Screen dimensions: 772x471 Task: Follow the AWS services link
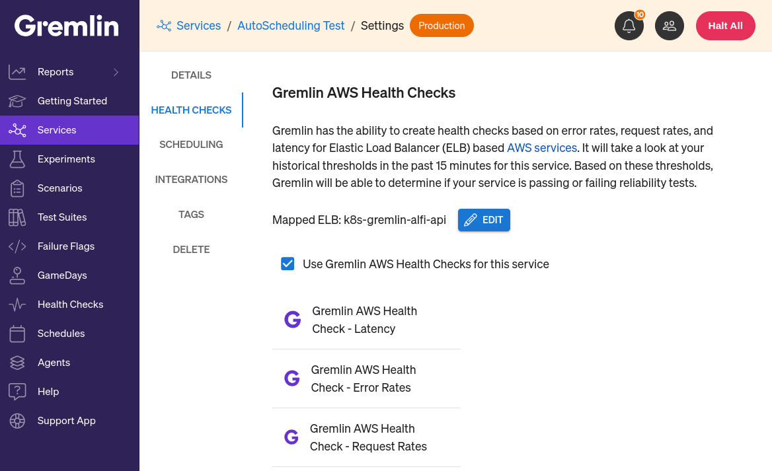pos(541,148)
